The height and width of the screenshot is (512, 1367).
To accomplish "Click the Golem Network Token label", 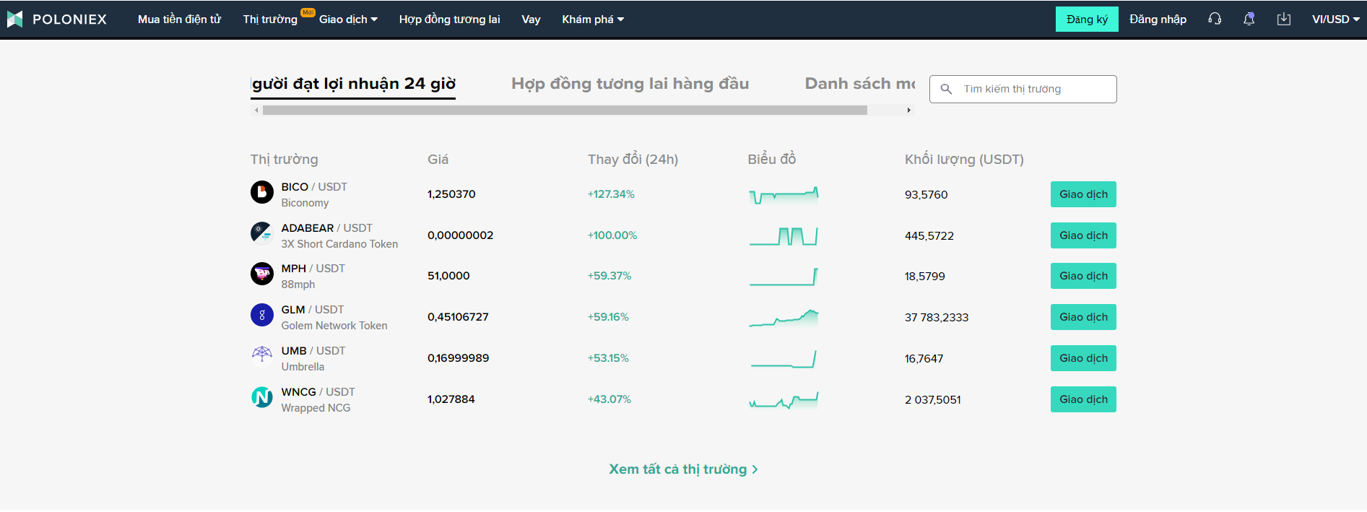I will [x=334, y=326].
